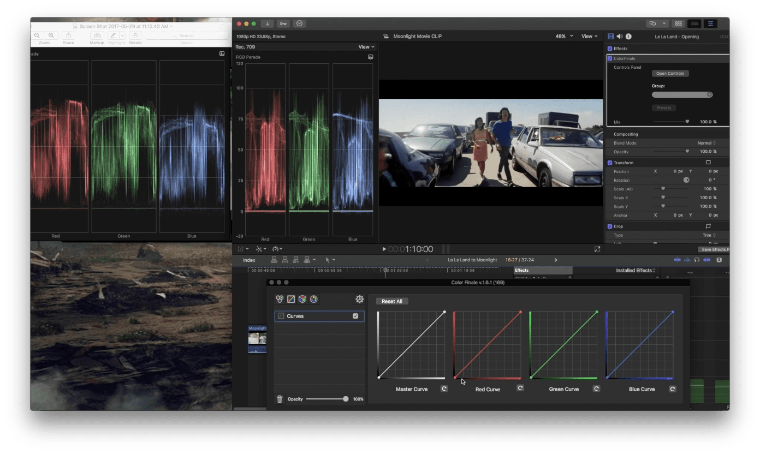Click the Reset All button in Color Finale
This screenshot has width=760, height=454.
[391, 301]
